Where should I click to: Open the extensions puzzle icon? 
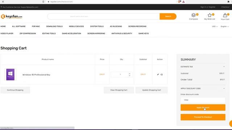point(228,1)
